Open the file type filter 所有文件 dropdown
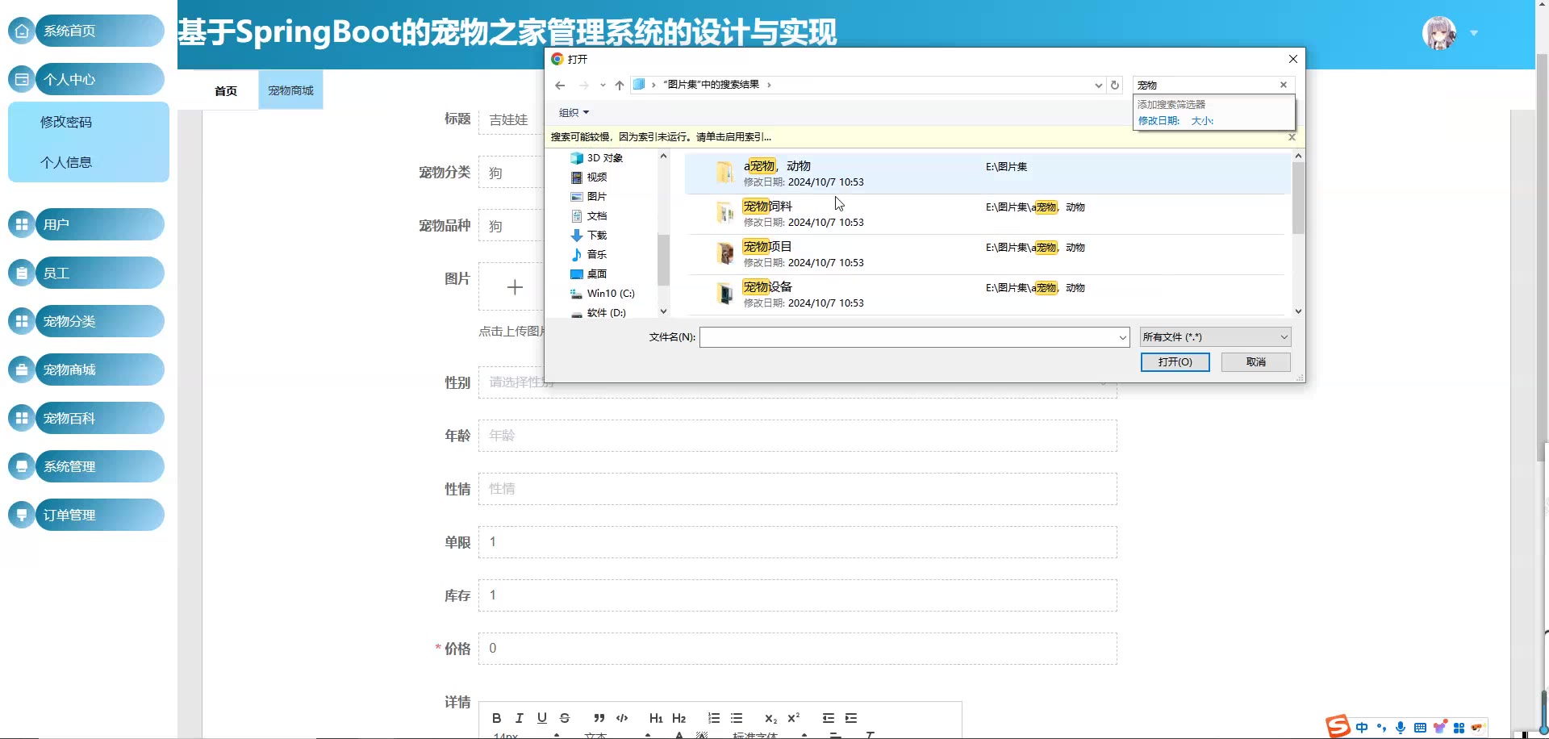1549x739 pixels. click(x=1215, y=337)
